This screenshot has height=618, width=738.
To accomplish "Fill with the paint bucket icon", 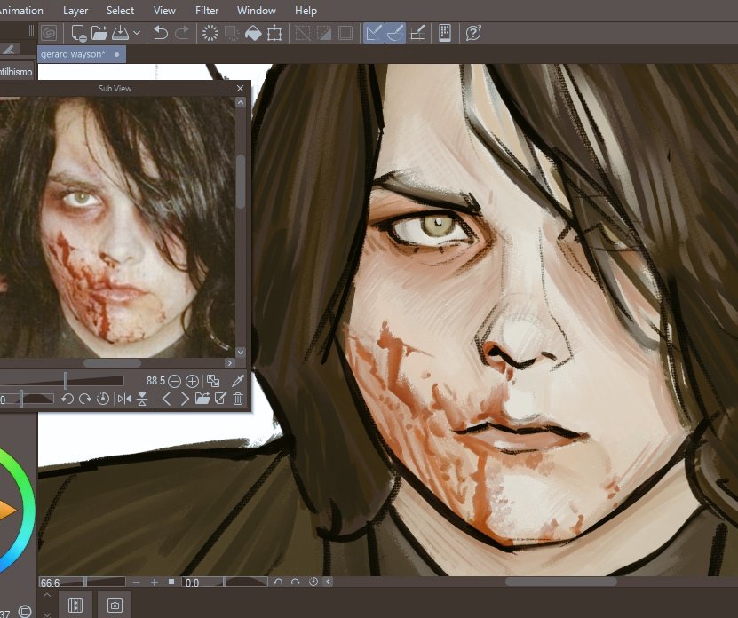I will coord(253,33).
